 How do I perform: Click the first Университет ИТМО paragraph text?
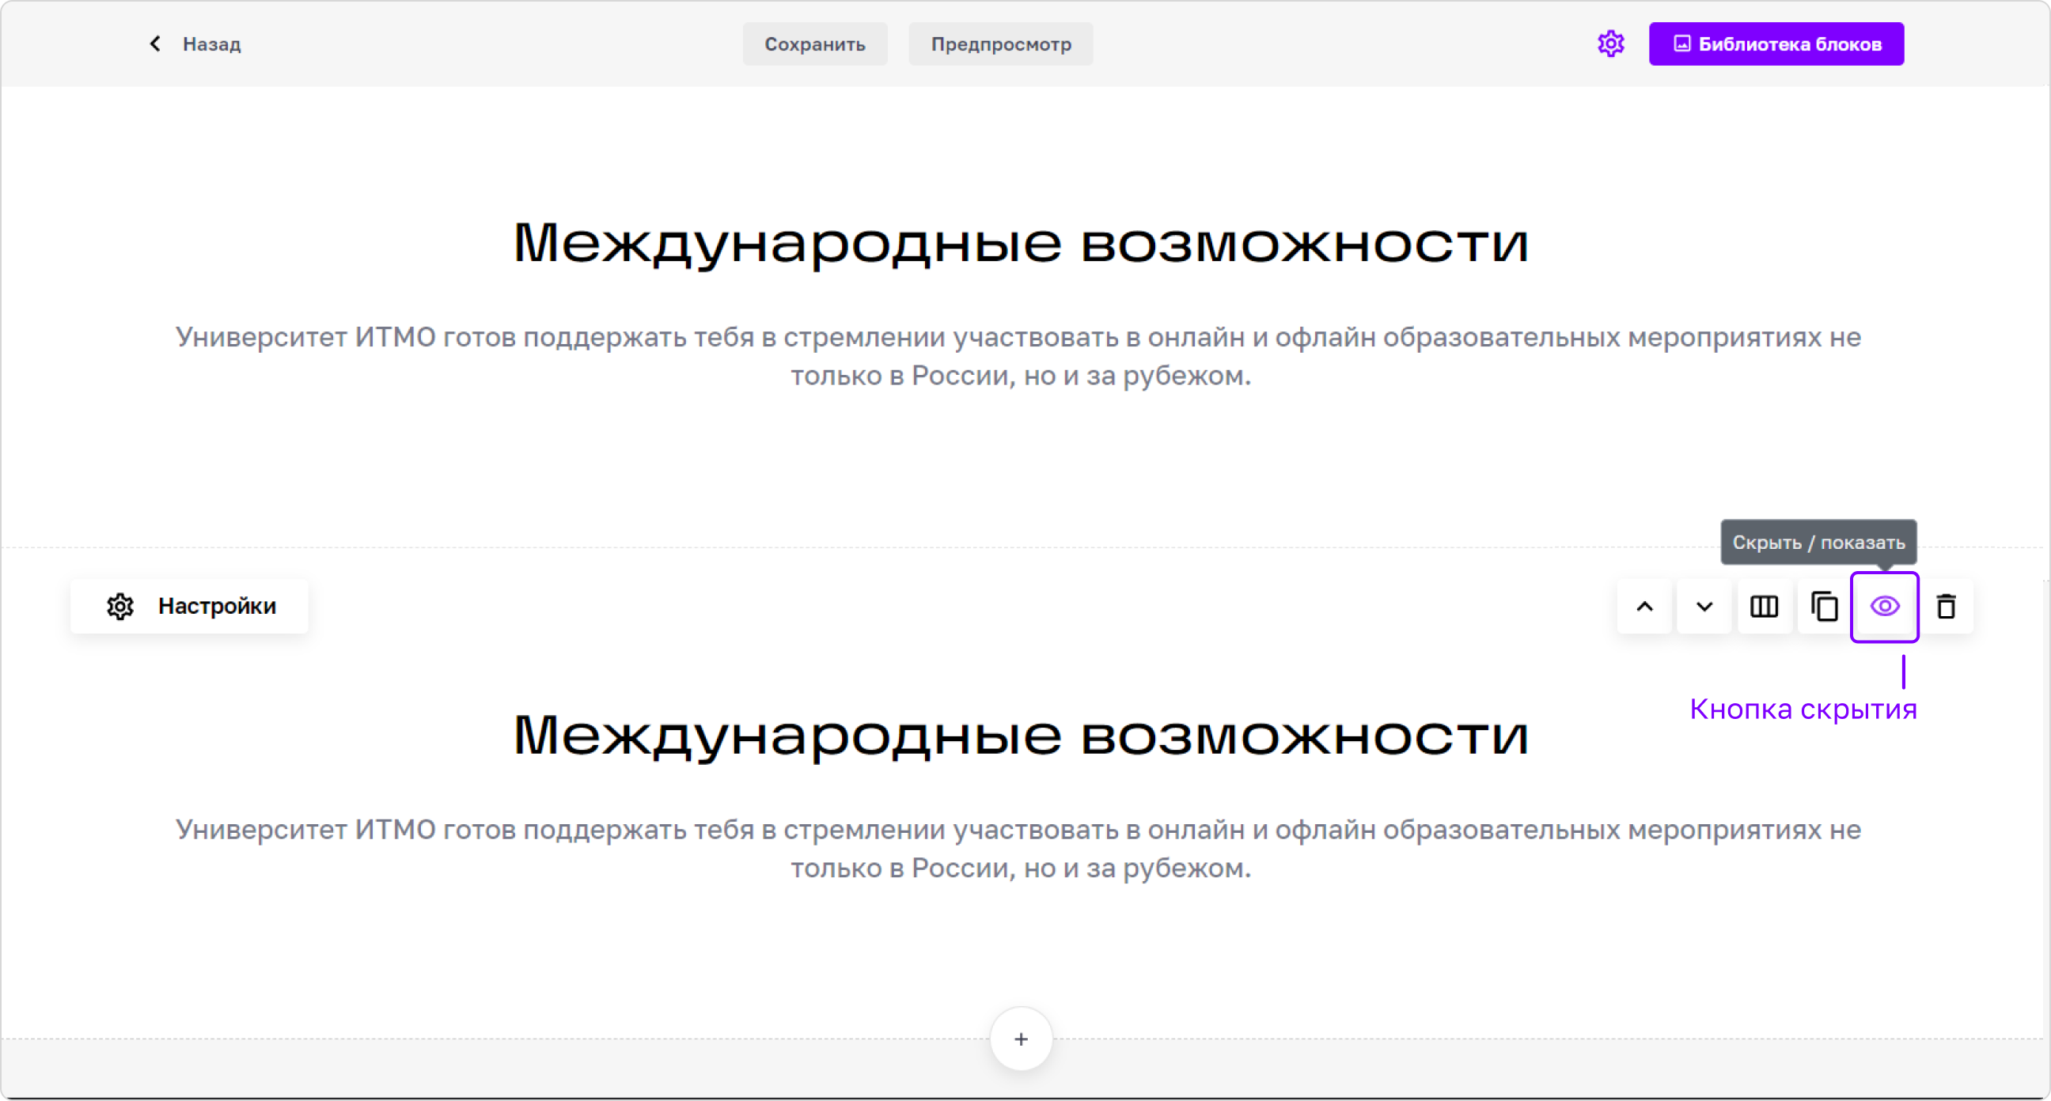pos(1019,356)
